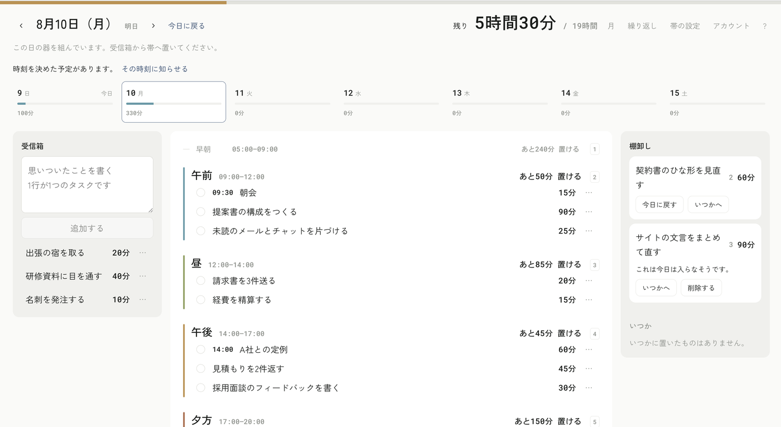Click 今日に戻る link

tap(186, 26)
